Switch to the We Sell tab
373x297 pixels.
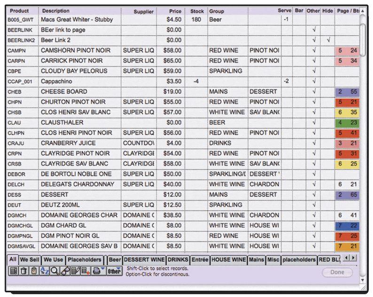tap(30, 259)
